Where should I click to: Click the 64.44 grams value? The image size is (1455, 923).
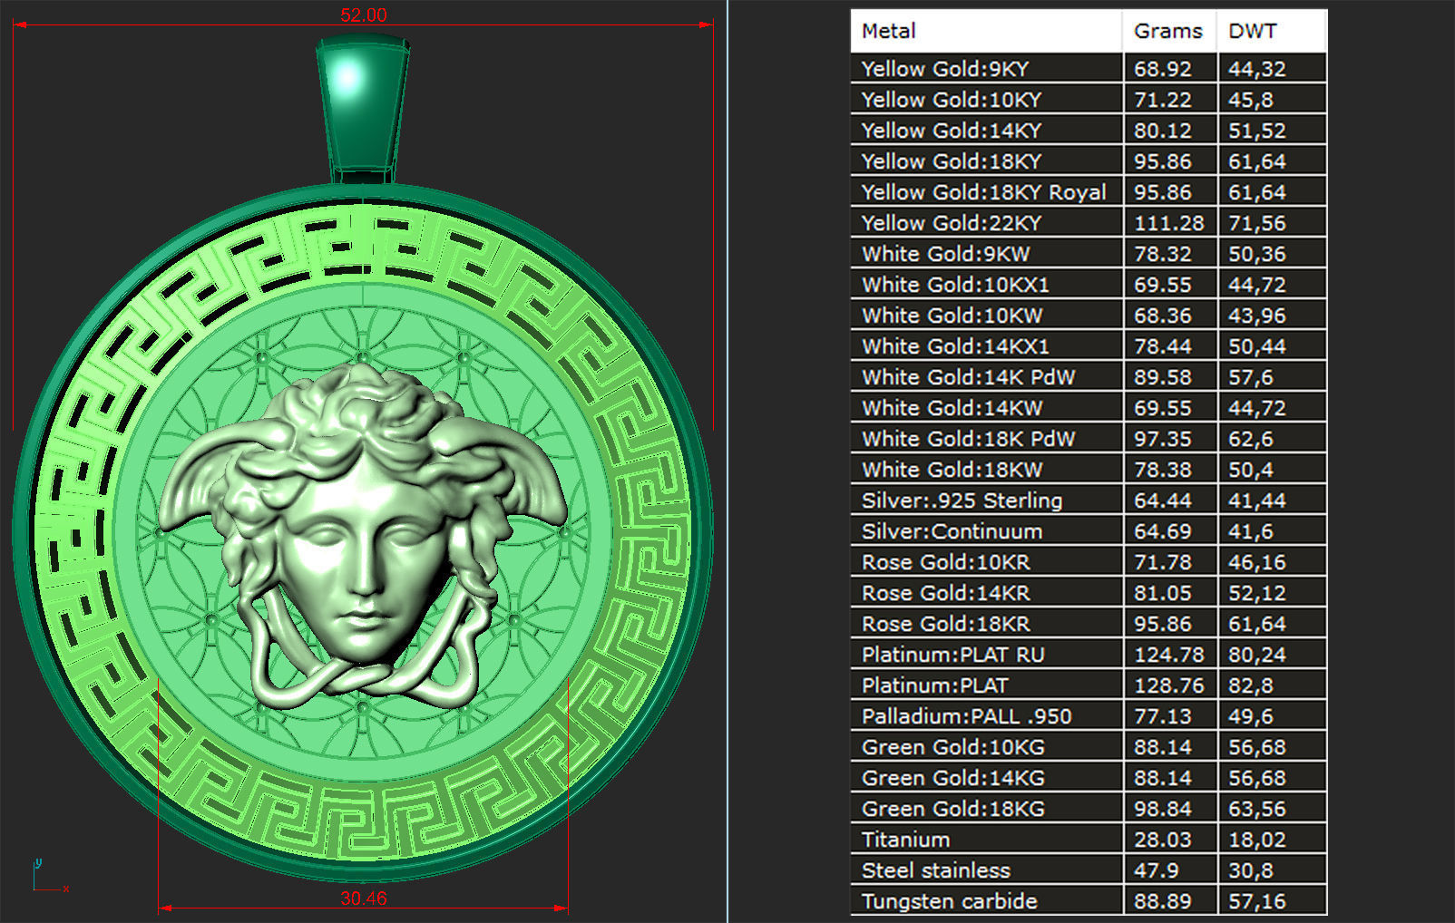pos(1162,500)
